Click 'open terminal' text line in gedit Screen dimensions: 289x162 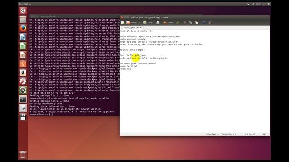pos(129,66)
